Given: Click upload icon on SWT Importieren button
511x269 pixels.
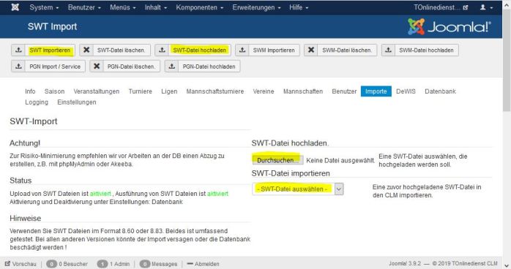Looking at the screenshot, I should point(18,50).
